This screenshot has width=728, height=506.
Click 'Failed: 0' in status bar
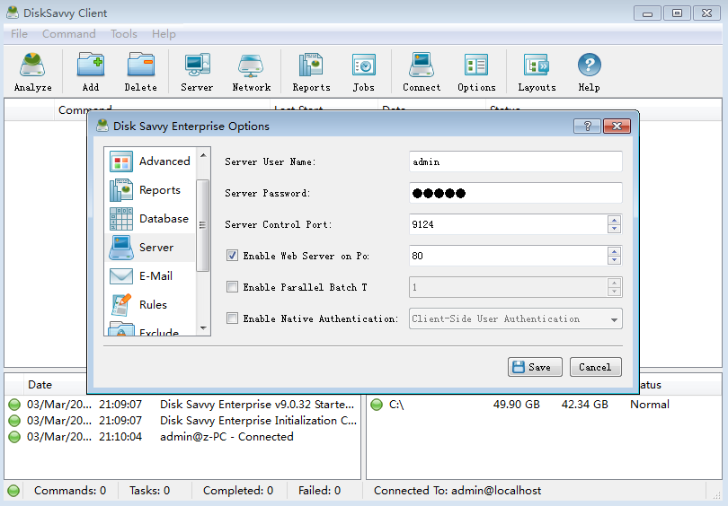(319, 491)
